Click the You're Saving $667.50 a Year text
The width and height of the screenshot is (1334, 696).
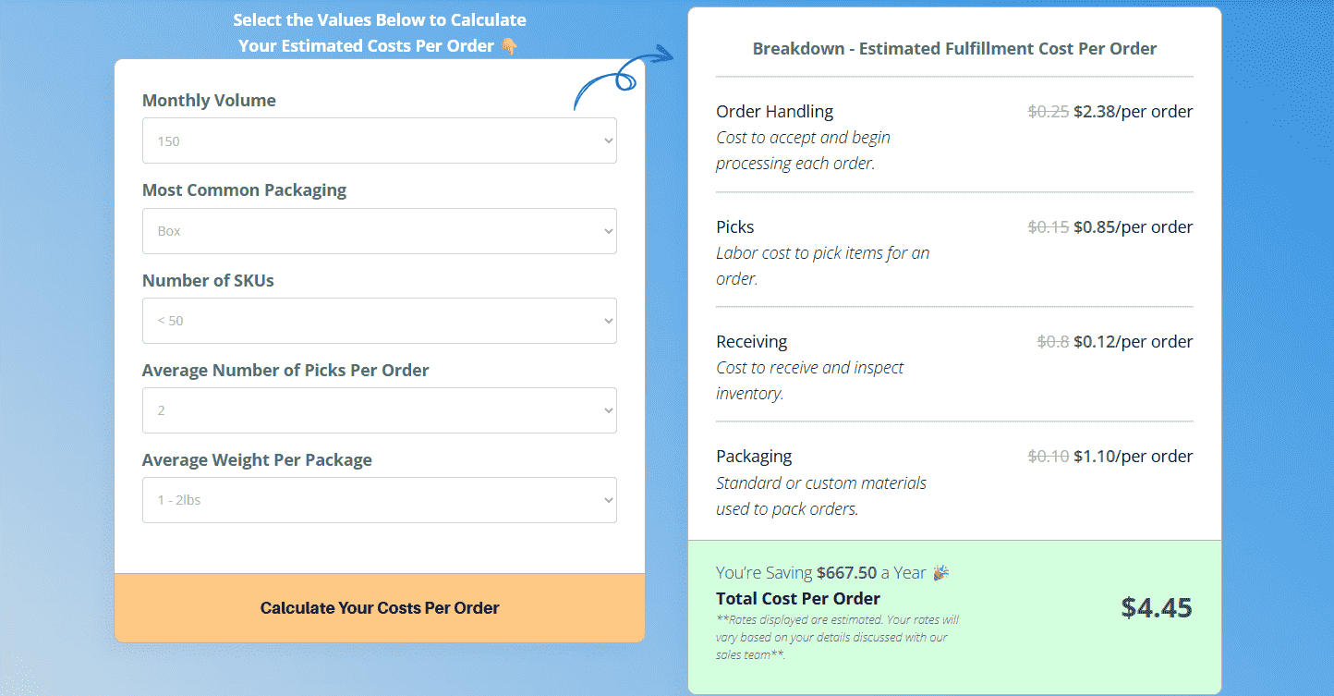(820, 572)
